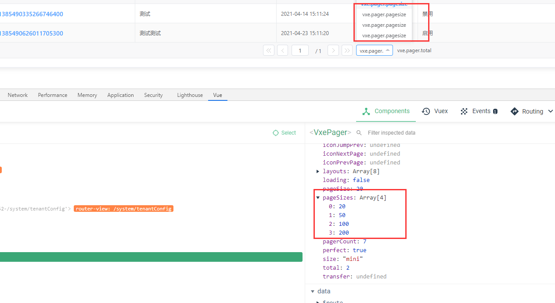Viewport: 555px width, 303px height.
Task: Open record link 1385490626011705300
Action: tap(32, 33)
